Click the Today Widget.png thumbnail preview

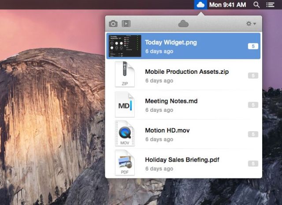coord(125,46)
